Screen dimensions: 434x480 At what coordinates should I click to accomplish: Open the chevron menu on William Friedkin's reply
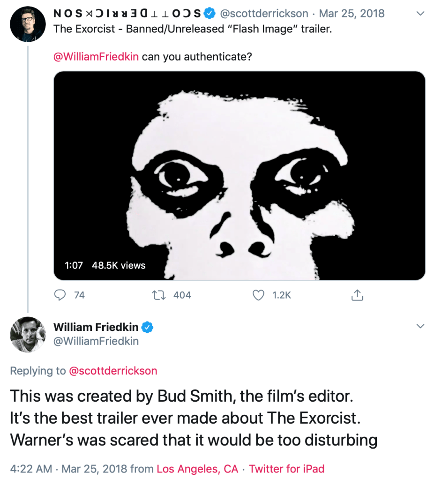pyautogui.click(x=420, y=326)
